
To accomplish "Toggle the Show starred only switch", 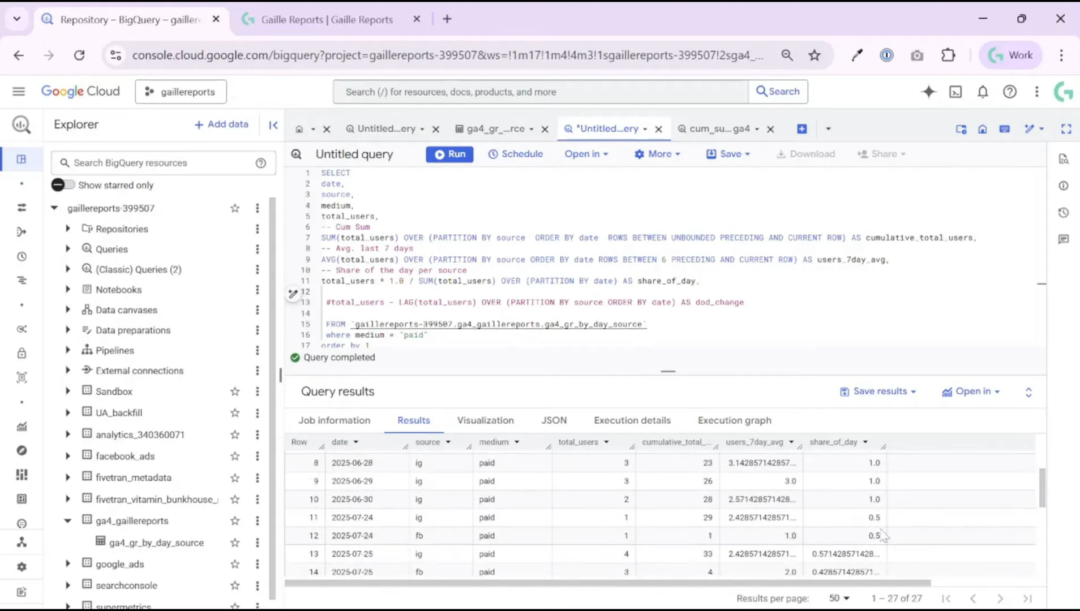I will point(63,184).
